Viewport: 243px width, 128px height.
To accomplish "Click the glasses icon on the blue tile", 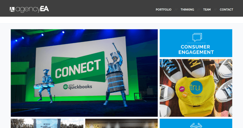I will tap(196, 125).
